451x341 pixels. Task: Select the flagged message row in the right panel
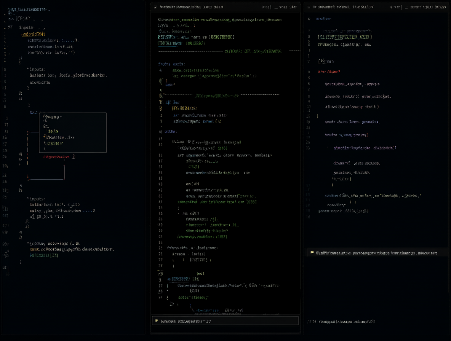pos(377,253)
